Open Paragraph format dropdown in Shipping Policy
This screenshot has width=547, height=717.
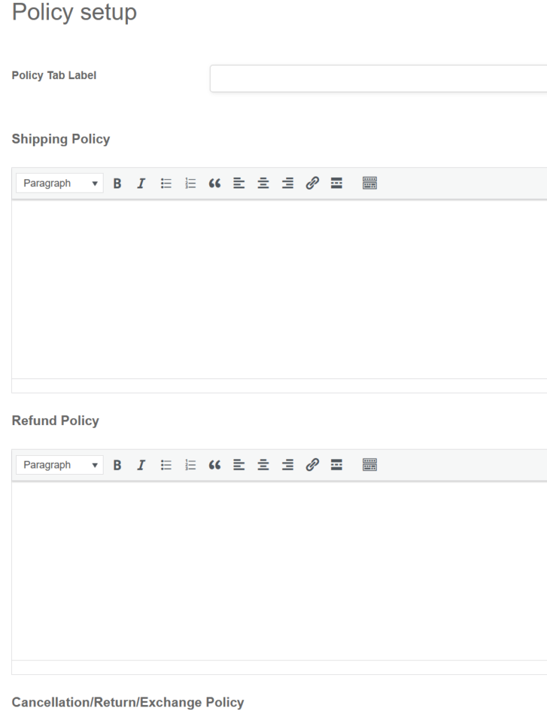coord(59,183)
